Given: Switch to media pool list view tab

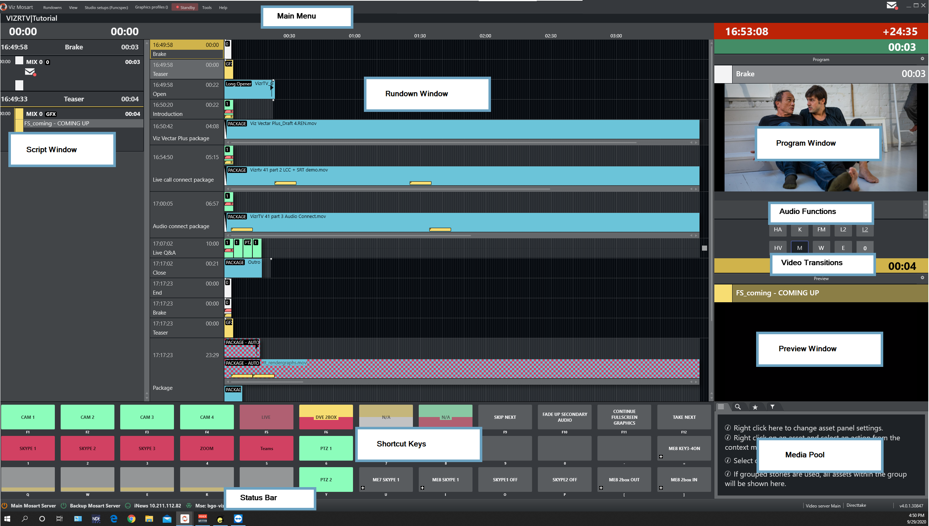Looking at the screenshot, I should [x=721, y=407].
